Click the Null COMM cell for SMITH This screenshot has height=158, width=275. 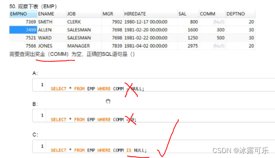(x=219, y=22)
